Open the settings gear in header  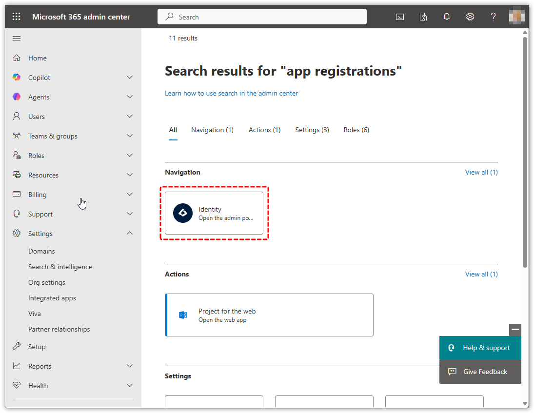(x=470, y=17)
